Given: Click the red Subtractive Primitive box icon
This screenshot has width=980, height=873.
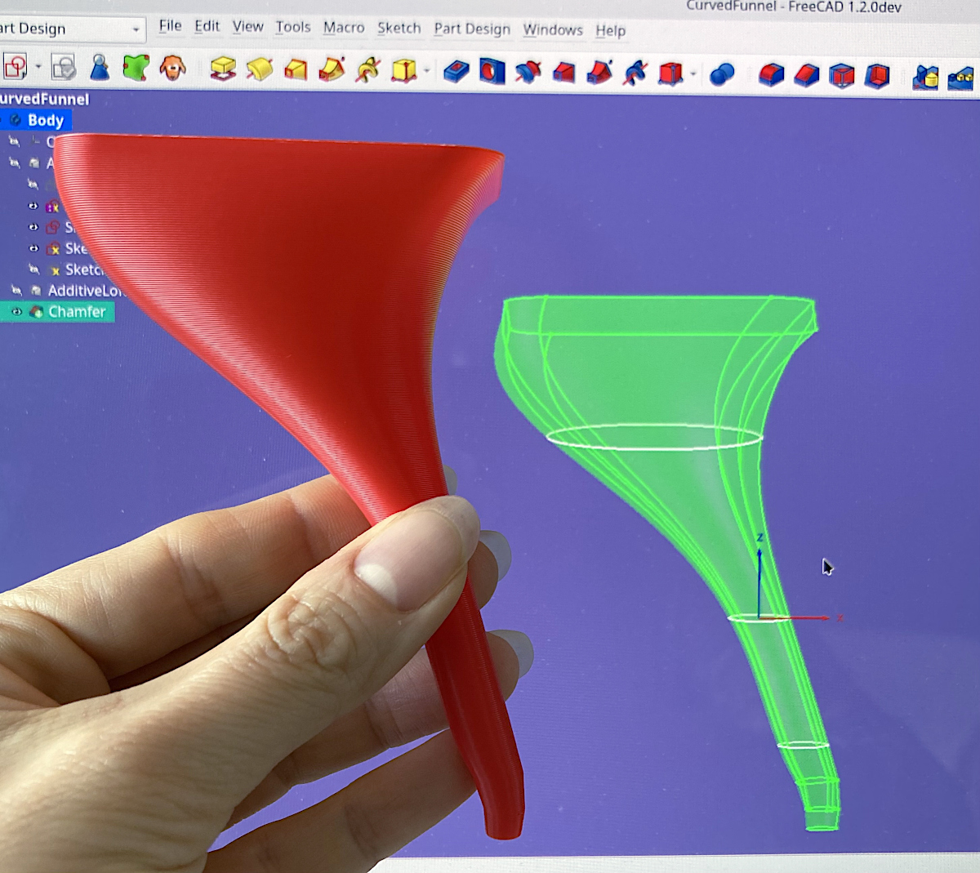Looking at the screenshot, I should pos(670,73).
